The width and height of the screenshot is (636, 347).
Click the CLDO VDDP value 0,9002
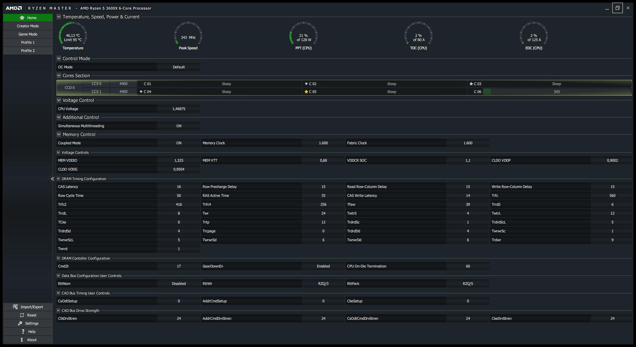[x=612, y=160]
